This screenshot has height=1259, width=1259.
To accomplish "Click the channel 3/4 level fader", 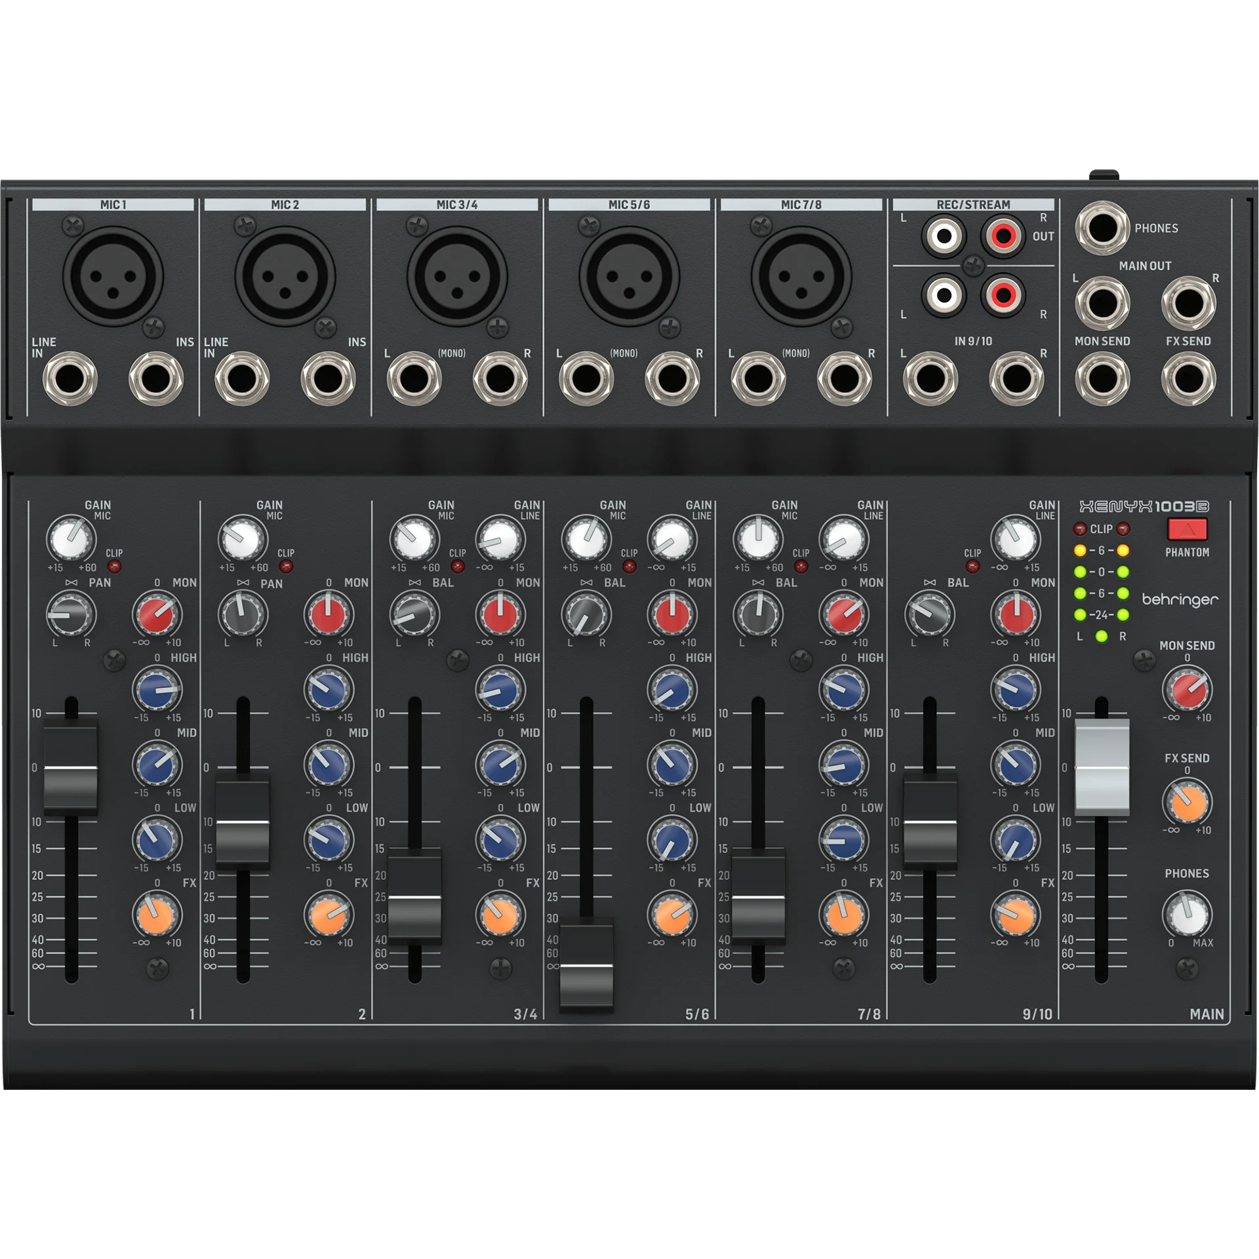I will [x=414, y=896].
